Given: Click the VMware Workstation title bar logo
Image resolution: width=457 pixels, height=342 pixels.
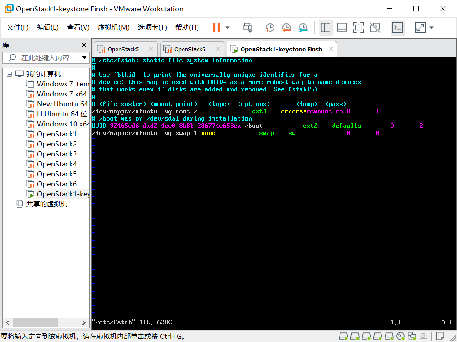Looking at the screenshot, I should (x=9, y=9).
